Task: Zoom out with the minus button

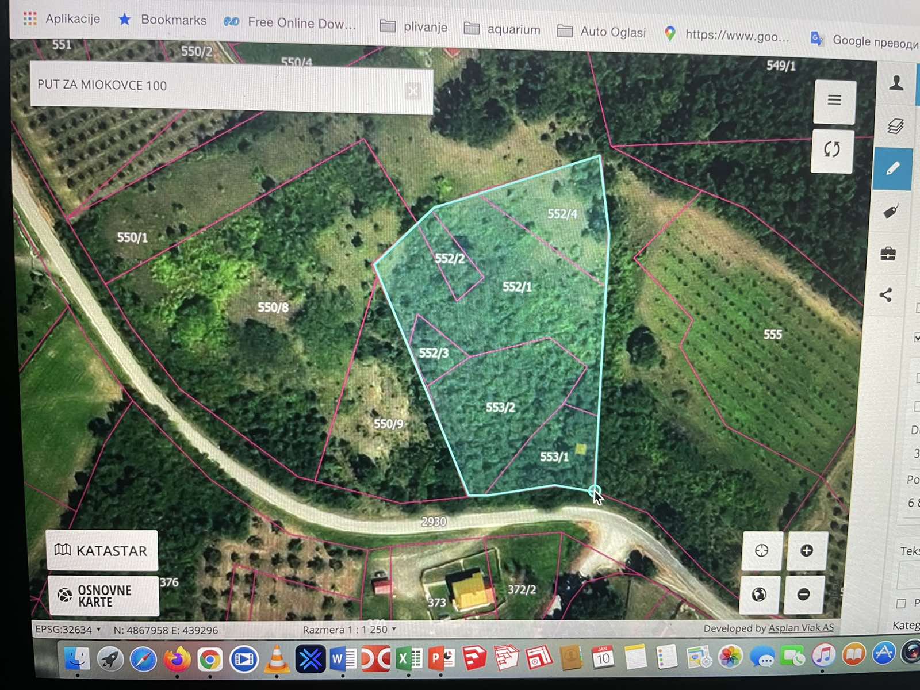Action: click(x=804, y=595)
